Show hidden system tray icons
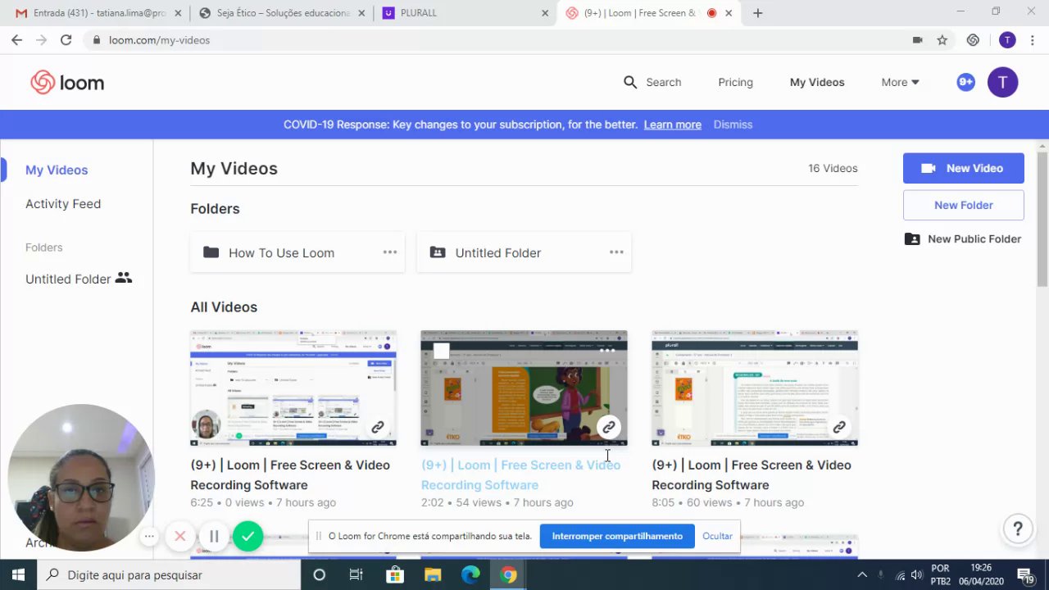The image size is (1049, 590). (862, 574)
